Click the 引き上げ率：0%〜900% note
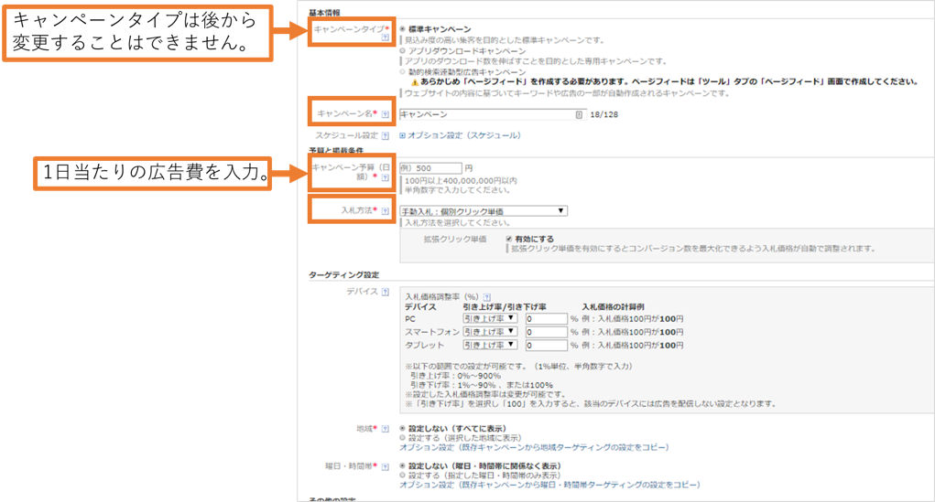This screenshot has height=502, width=935. pyautogui.click(x=455, y=376)
